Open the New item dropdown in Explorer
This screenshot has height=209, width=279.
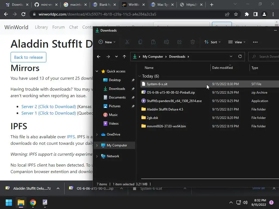click(x=107, y=42)
